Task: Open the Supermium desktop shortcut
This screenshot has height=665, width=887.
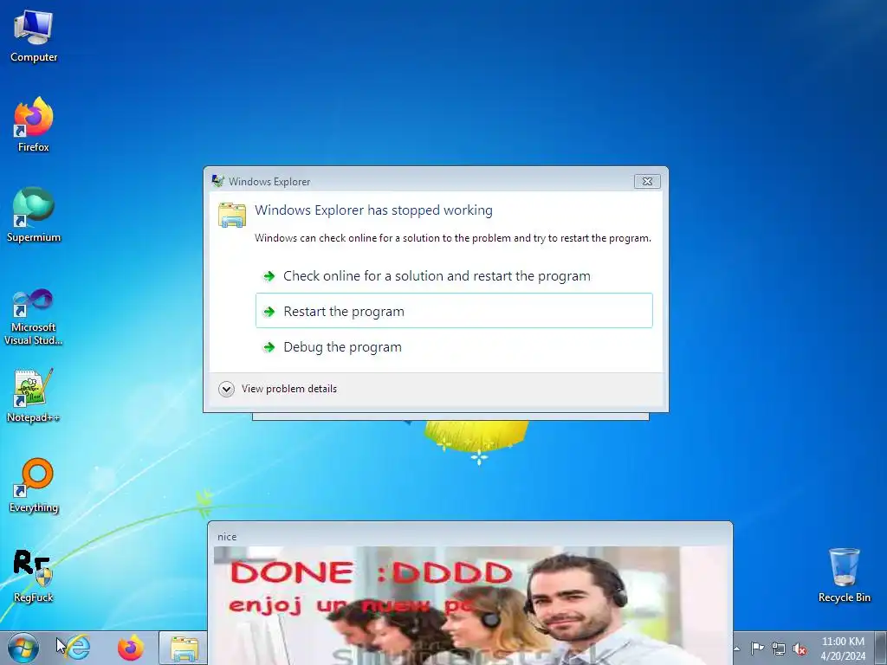Action: click(34, 215)
